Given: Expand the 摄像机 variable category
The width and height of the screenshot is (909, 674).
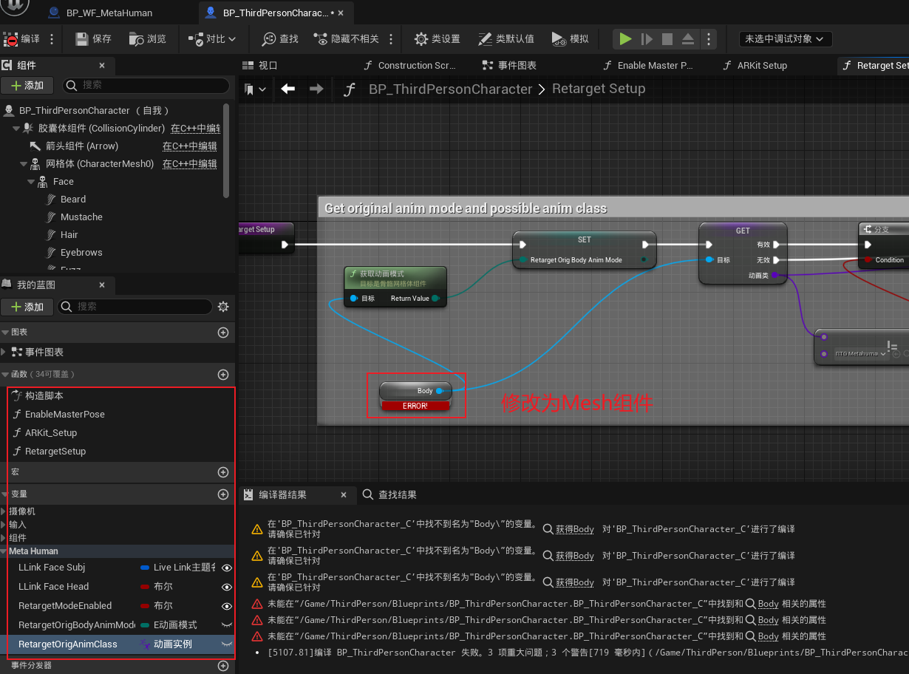Looking at the screenshot, I should (4, 511).
